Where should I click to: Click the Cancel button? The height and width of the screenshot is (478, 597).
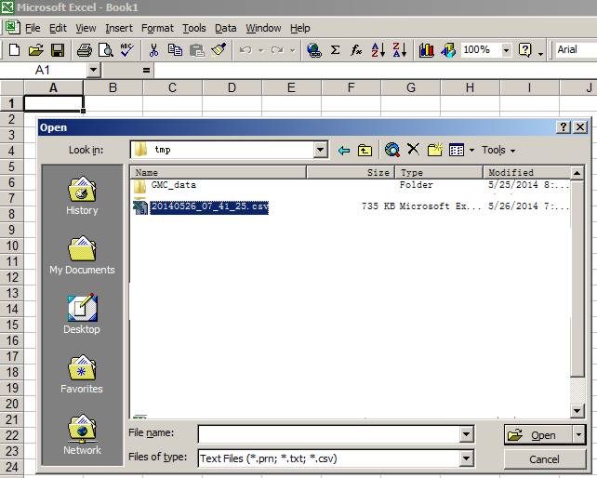click(544, 459)
